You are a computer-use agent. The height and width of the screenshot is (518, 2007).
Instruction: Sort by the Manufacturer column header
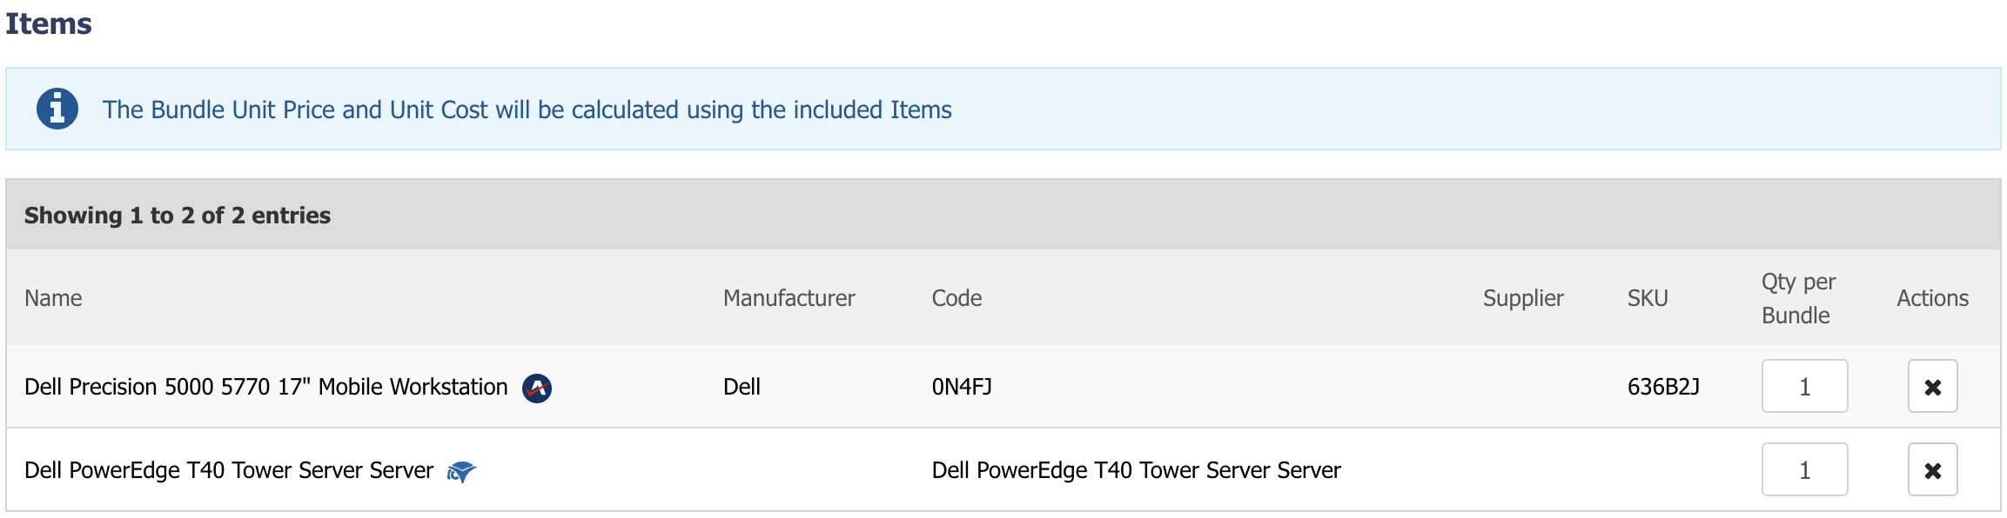789,298
